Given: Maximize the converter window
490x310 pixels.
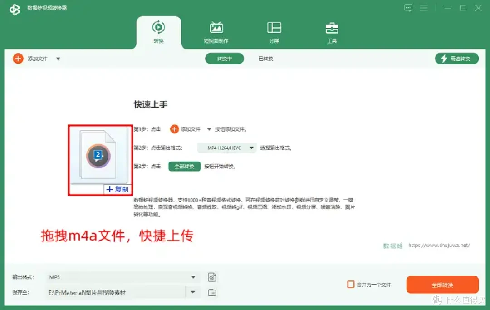Looking at the screenshot, I should point(463,8).
